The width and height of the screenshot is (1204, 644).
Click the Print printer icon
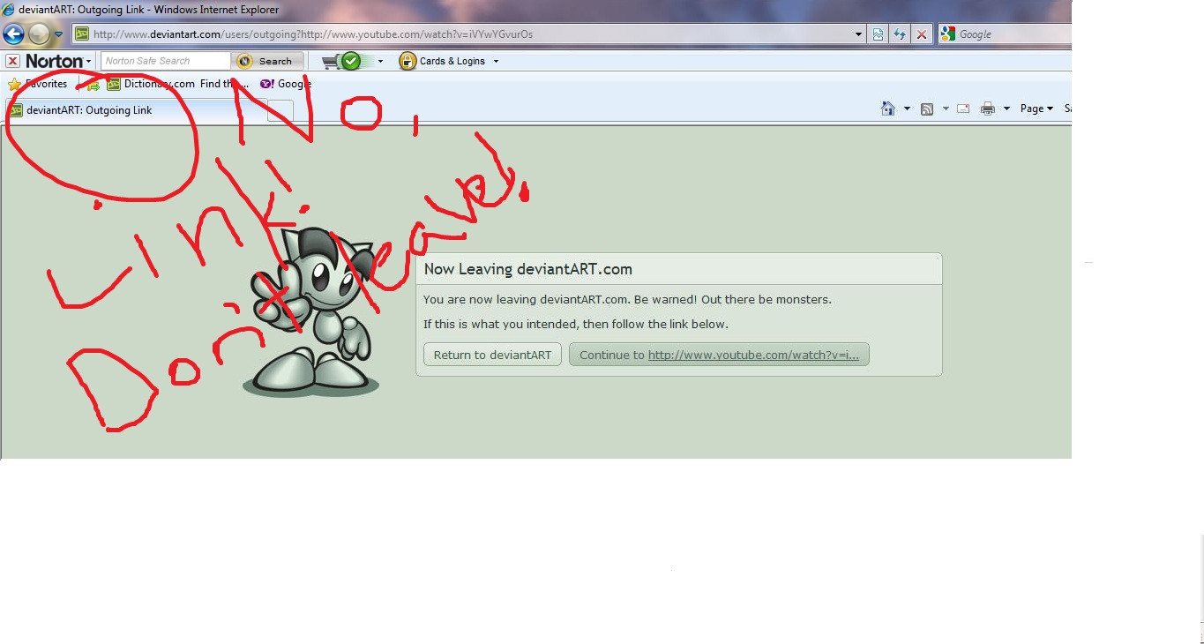coord(988,109)
